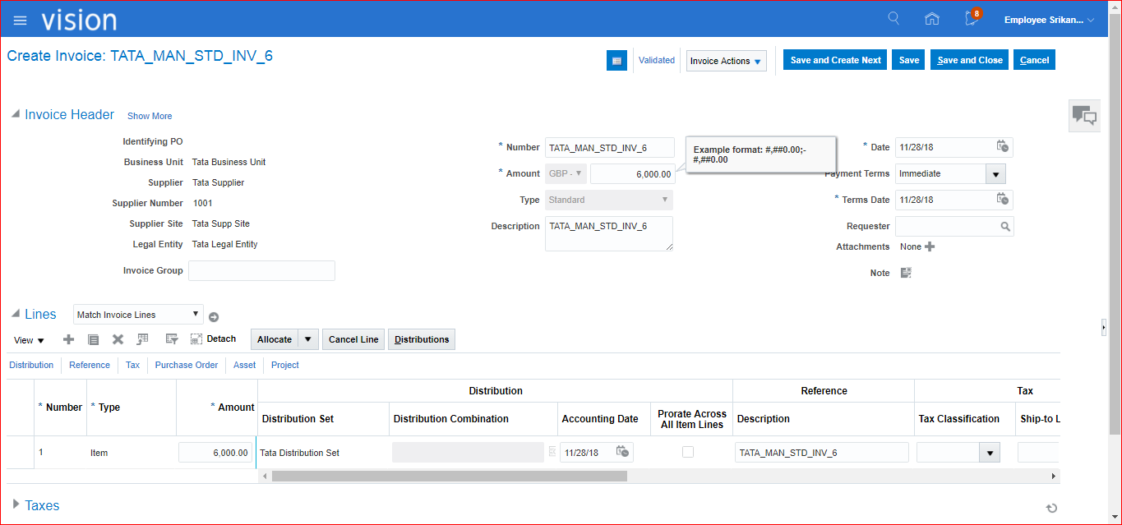Open notifications bell with badge 8
This screenshot has width=1122, height=525.
[x=972, y=19]
